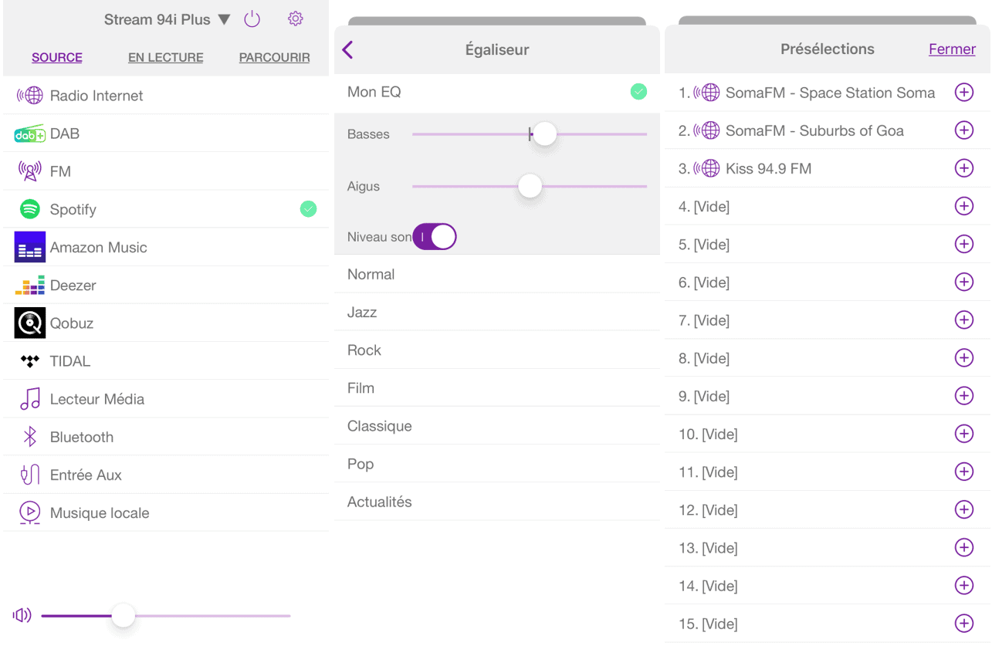The width and height of the screenshot is (992, 646).
Task: Expand the Stream 94i Plus device dropdown
Action: point(224,19)
